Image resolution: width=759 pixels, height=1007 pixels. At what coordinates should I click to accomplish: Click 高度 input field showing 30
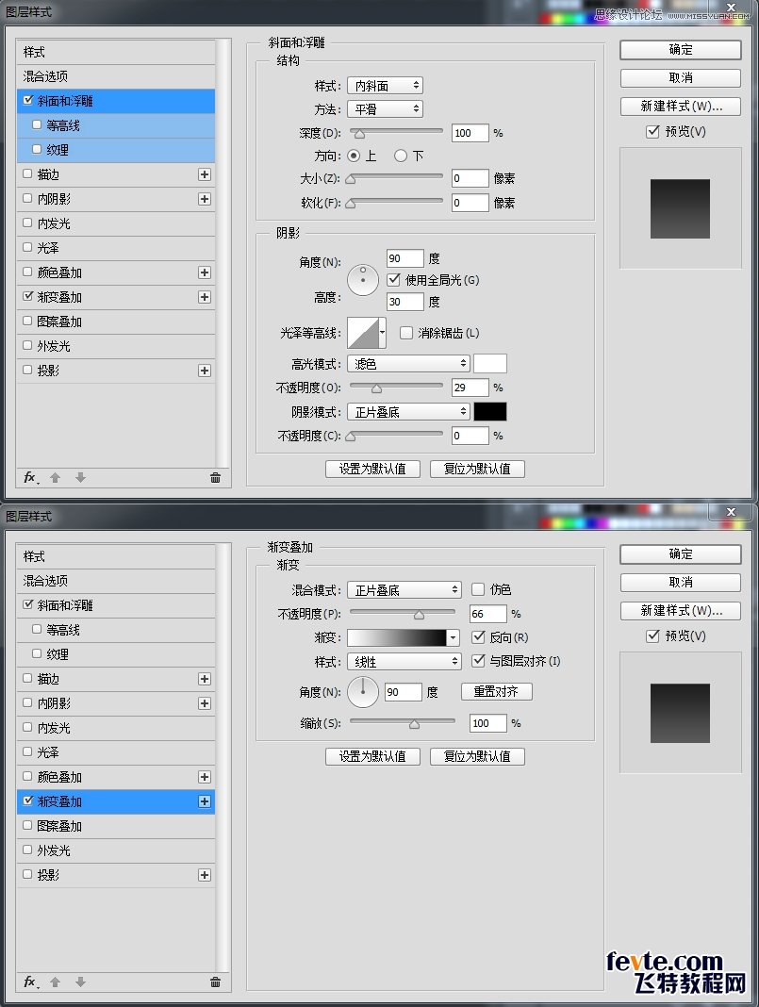(x=405, y=301)
